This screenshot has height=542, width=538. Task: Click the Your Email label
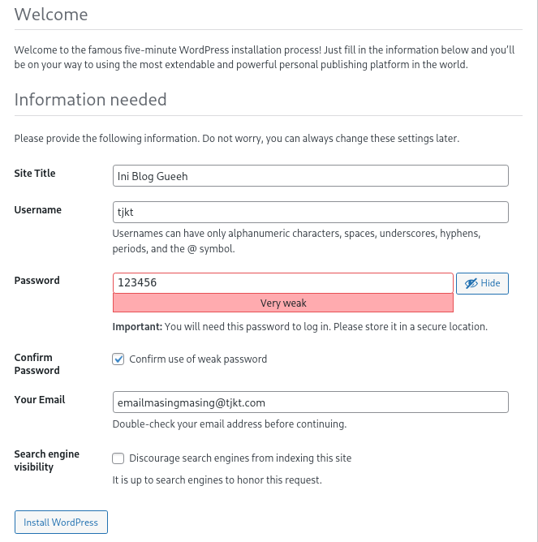(x=39, y=399)
